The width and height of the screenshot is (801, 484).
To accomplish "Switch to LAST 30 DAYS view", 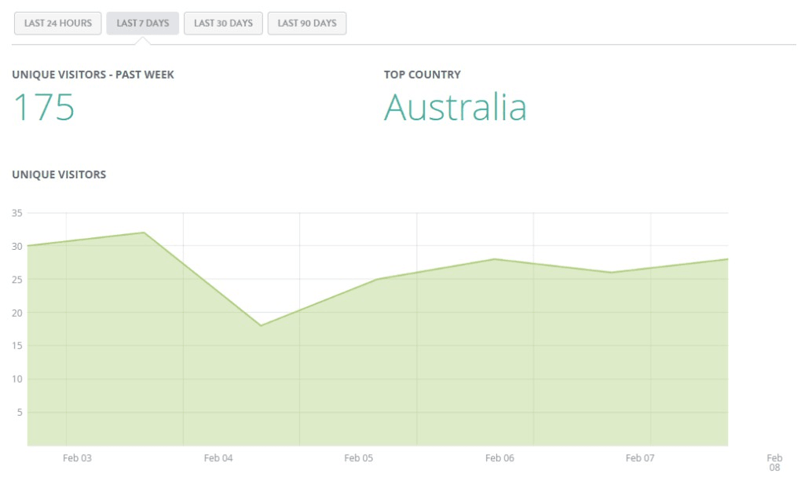I will pos(223,24).
